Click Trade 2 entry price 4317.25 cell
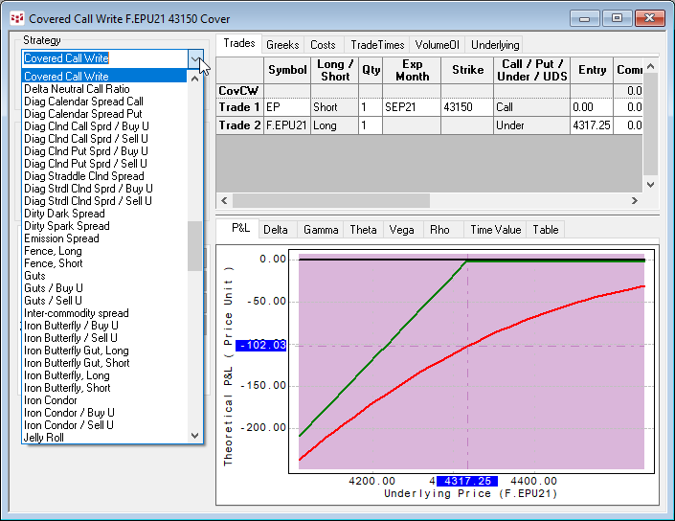Screen dimensions: 675x521 (593, 125)
